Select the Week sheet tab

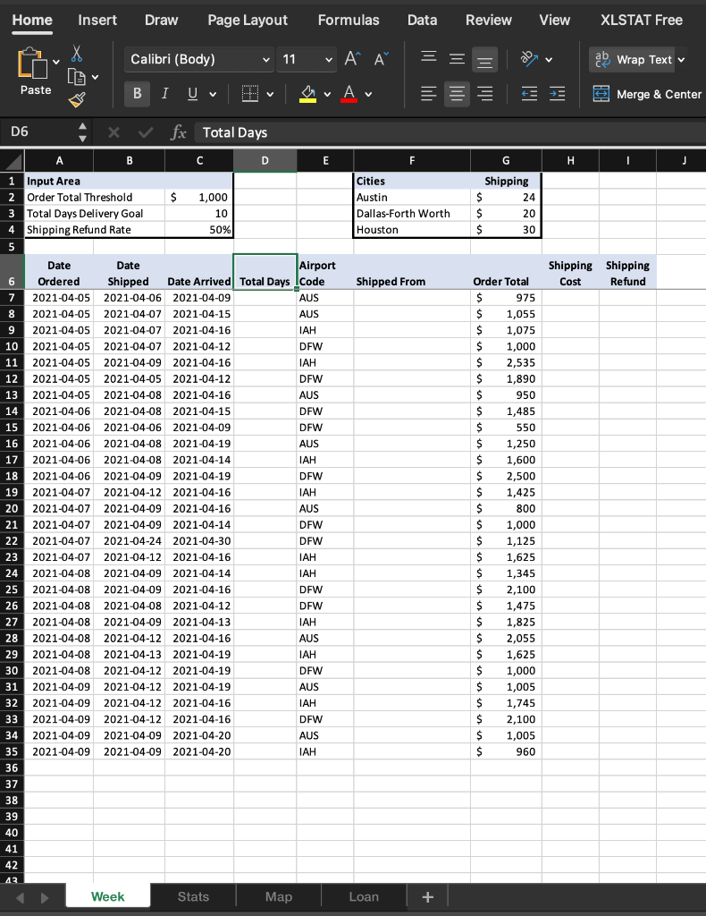(108, 896)
